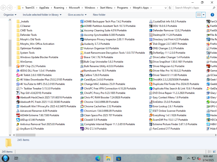The image size is (217, 162).
Task: Click the CrystalDisk Info 9.6.3 icon
Action: coord(151,21)
